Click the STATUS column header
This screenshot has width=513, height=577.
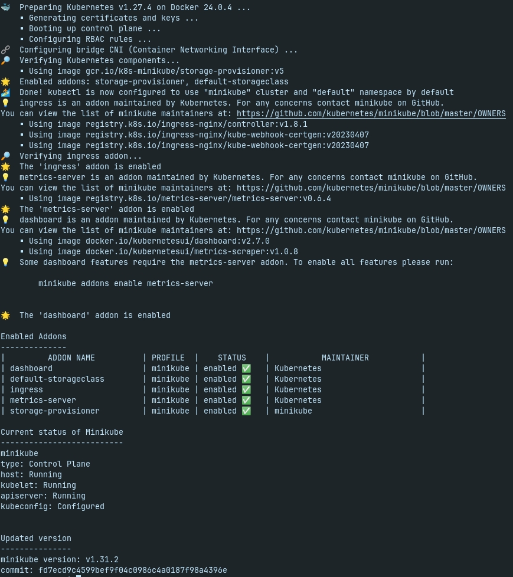coord(231,358)
